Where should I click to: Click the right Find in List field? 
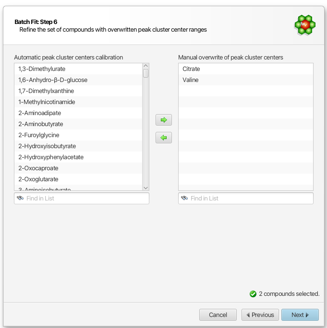click(246, 199)
